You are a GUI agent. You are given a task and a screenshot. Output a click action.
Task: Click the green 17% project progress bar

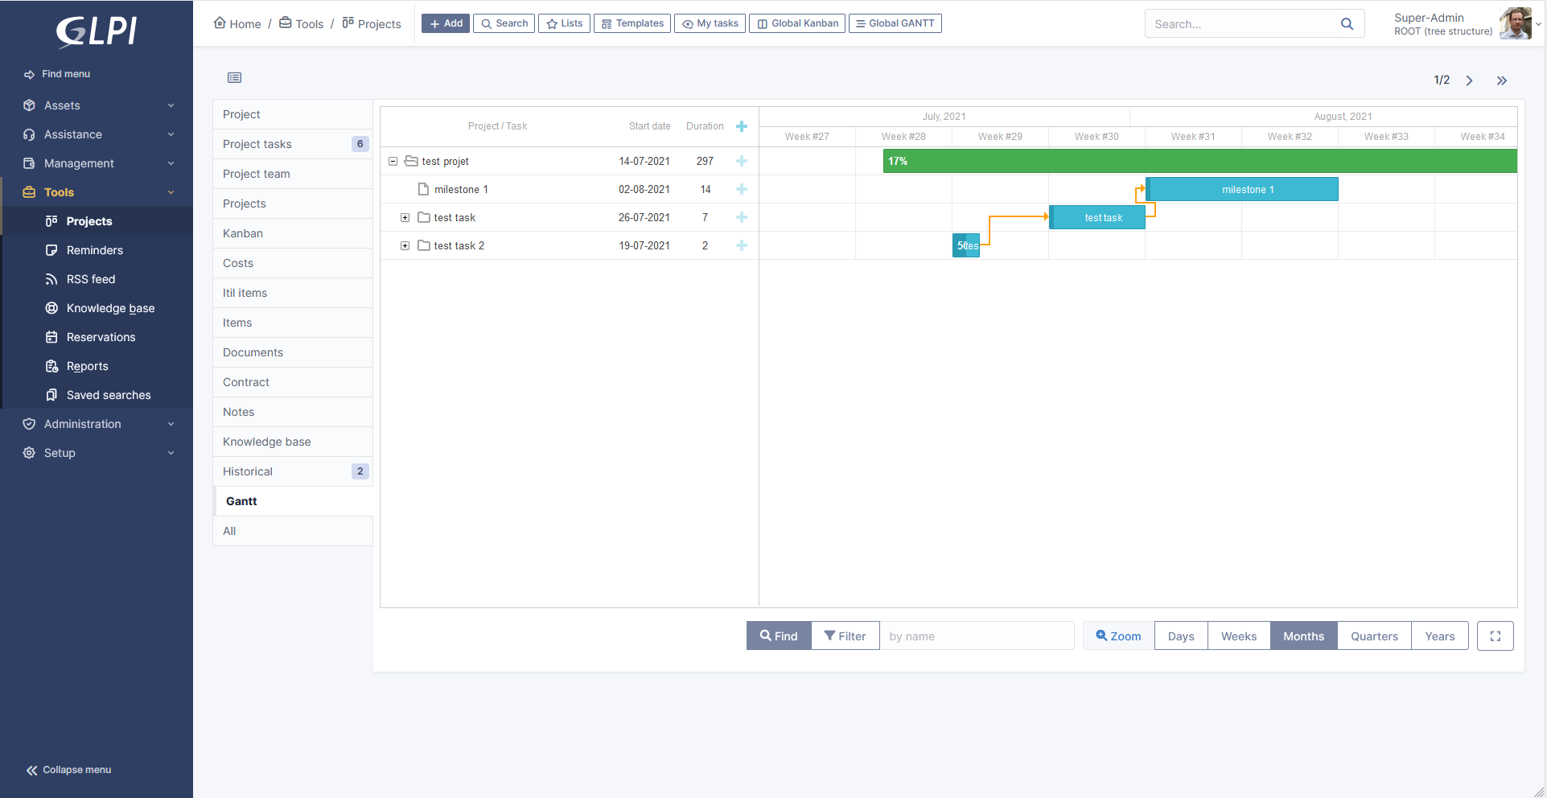(x=1199, y=162)
